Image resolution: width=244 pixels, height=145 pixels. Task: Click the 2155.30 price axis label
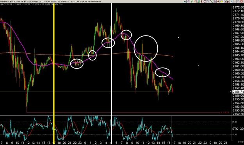point(238,99)
